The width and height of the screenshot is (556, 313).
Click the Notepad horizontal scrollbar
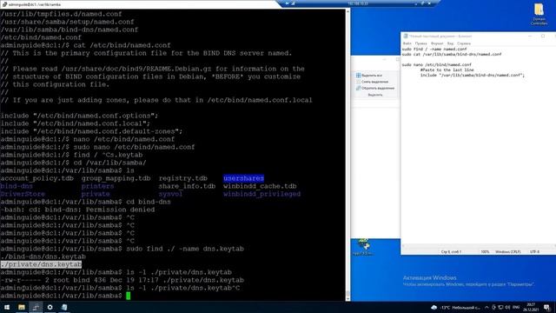pos(479,246)
